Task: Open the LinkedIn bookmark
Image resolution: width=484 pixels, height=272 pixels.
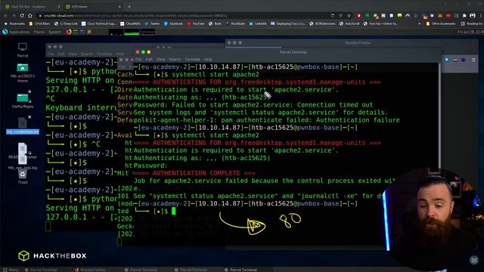Action: pyautogui.click(x=258, y=23)
